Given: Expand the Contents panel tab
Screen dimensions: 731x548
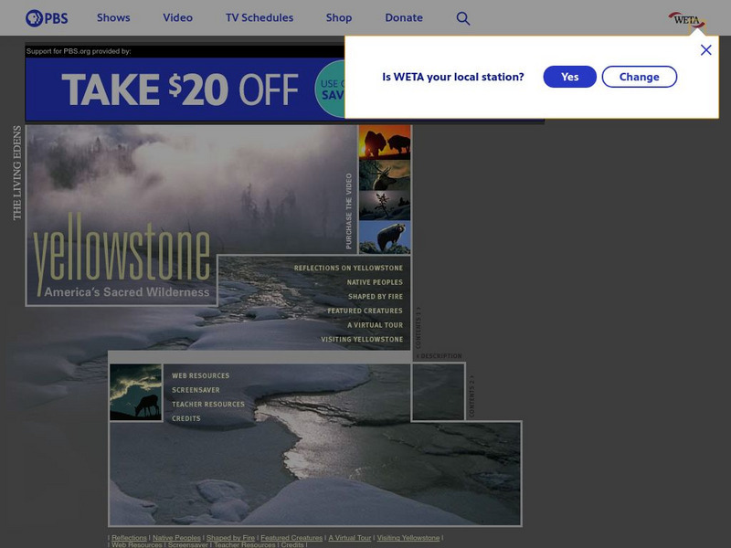Looking at the screenshot, I should coord(420,324).
